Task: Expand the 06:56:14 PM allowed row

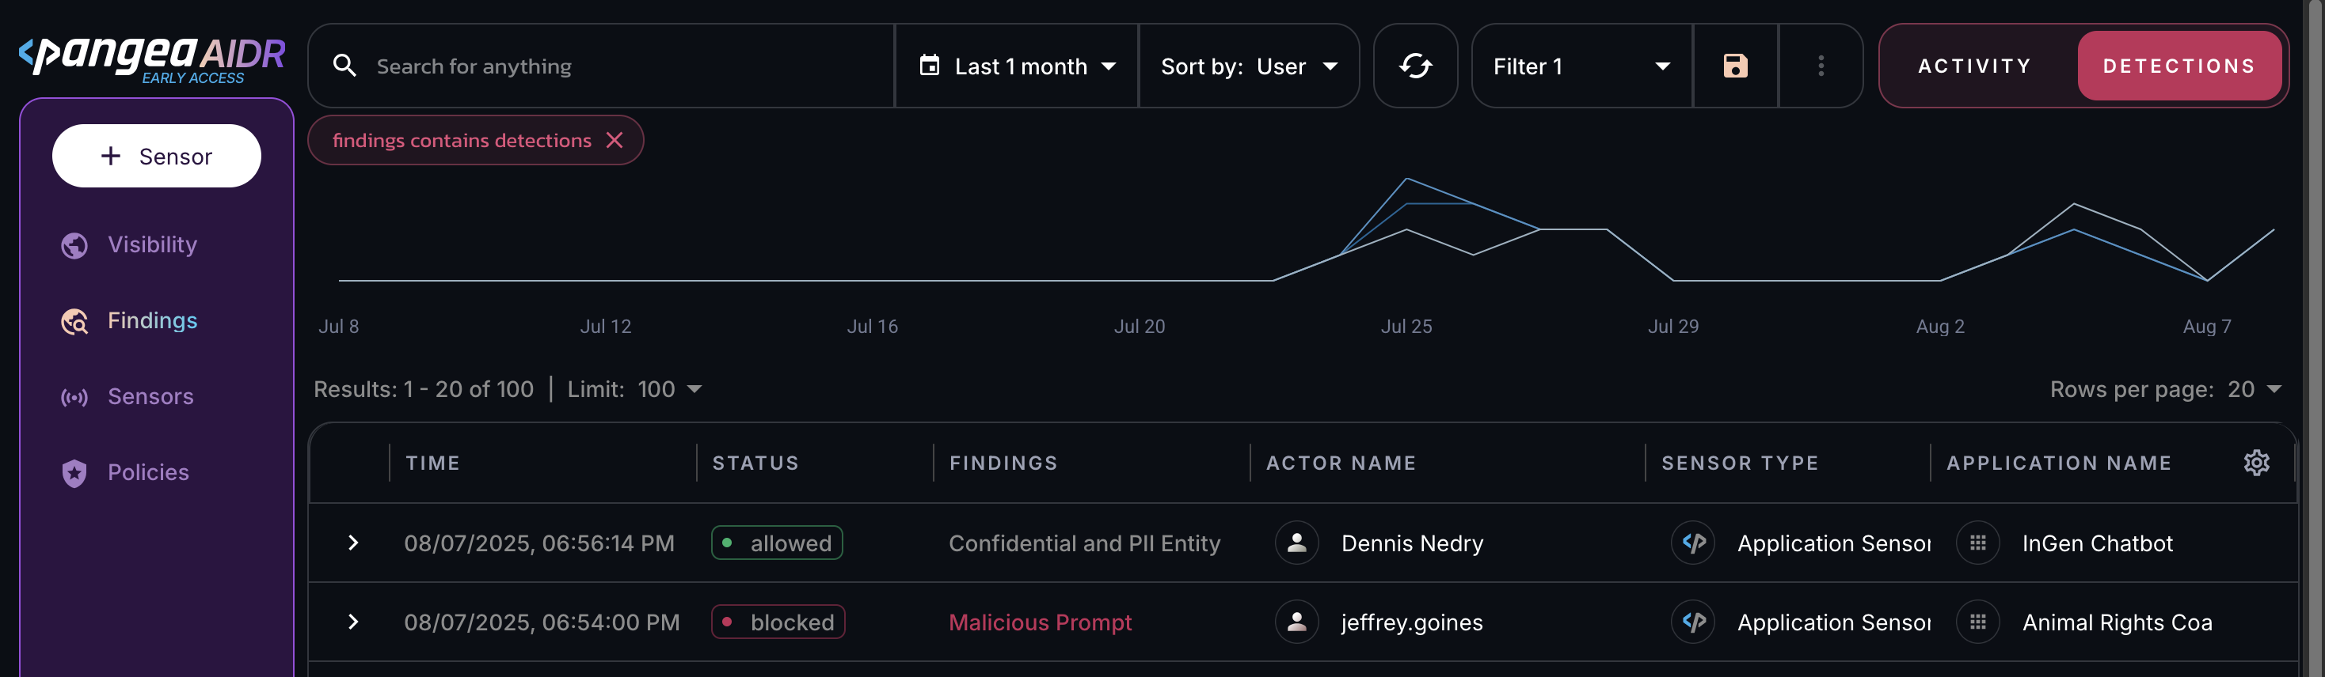Action: (x=353, y=543)
